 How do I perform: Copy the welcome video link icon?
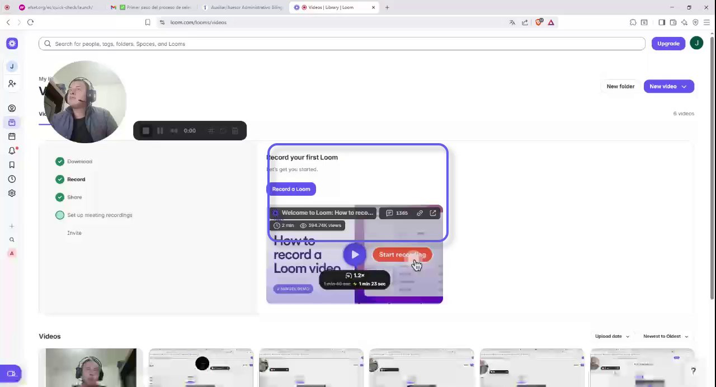coord(420,213)
